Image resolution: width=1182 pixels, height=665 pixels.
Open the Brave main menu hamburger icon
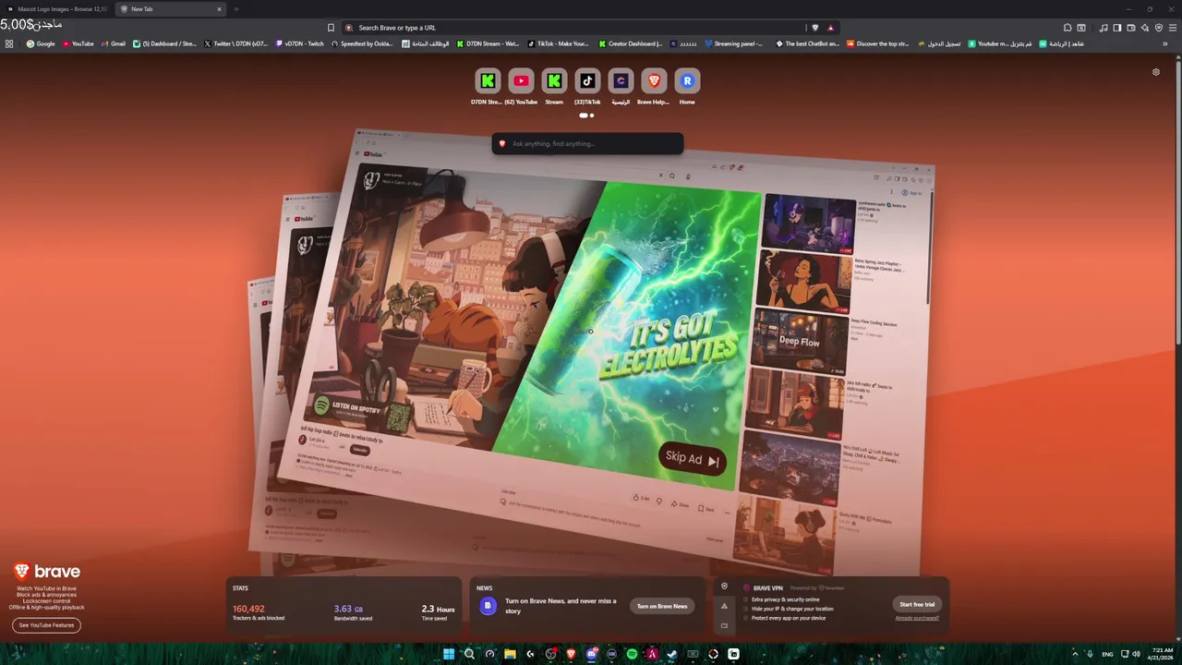[1173, 28]
